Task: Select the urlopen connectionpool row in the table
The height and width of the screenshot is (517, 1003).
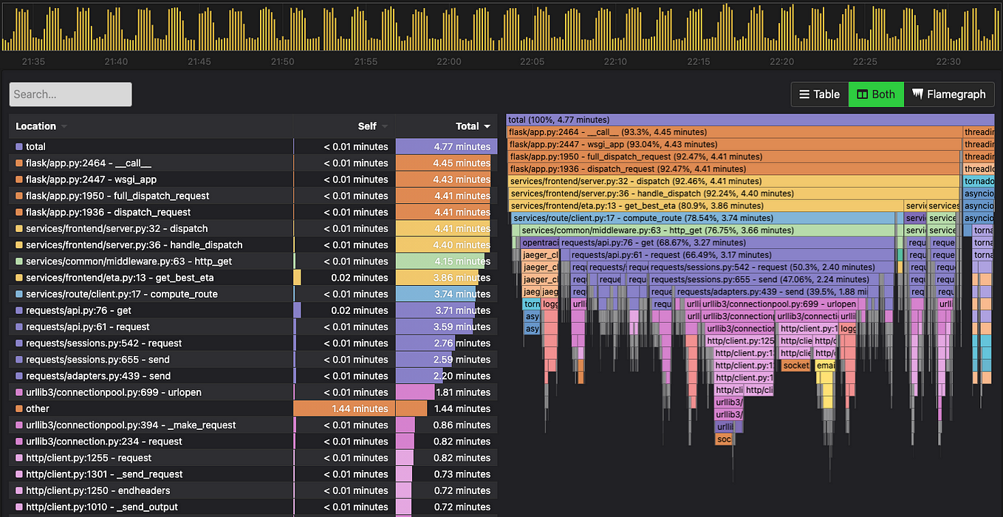Action: (148, 392)
